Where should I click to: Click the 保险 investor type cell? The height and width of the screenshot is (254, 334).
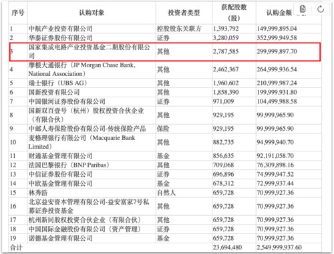[x=163, y=129]
